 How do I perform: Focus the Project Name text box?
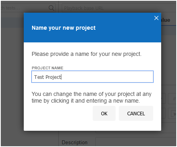click(92, 77)
